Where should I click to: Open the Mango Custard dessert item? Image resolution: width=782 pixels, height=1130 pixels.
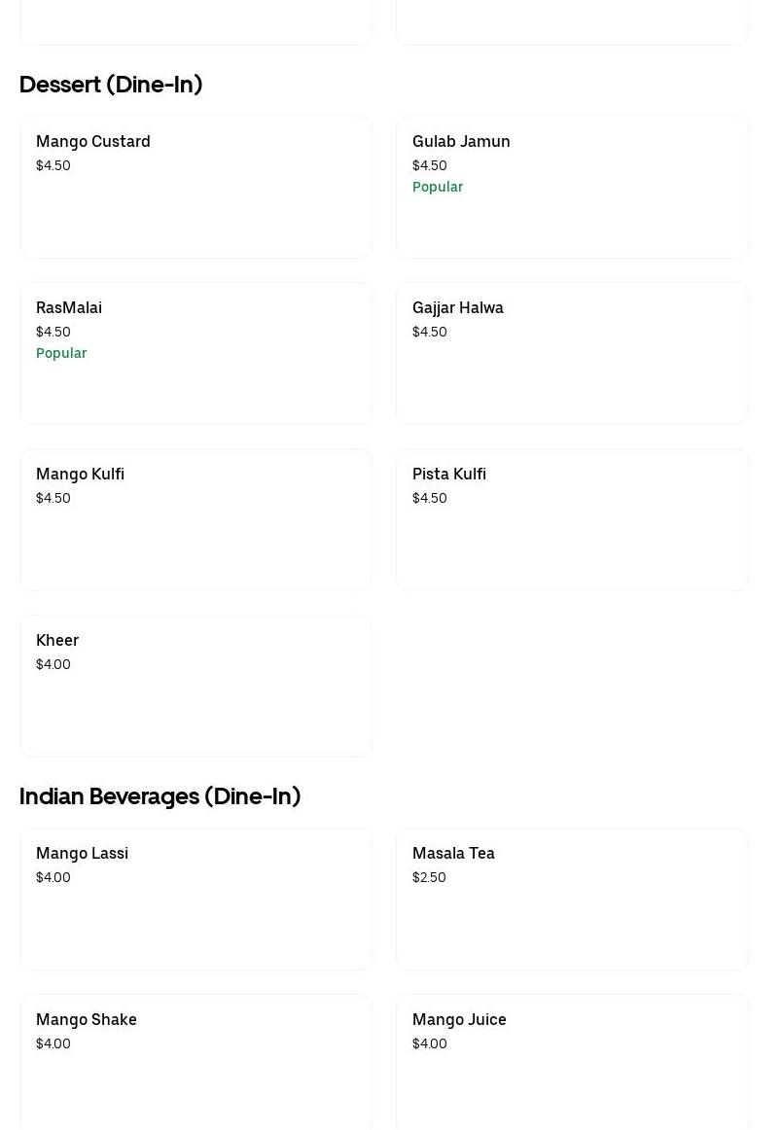tap(195, 187)
